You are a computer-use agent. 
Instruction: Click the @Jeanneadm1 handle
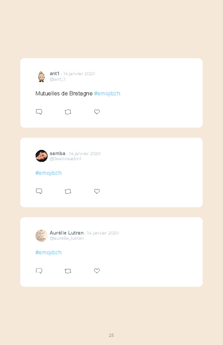coord(66,159)
